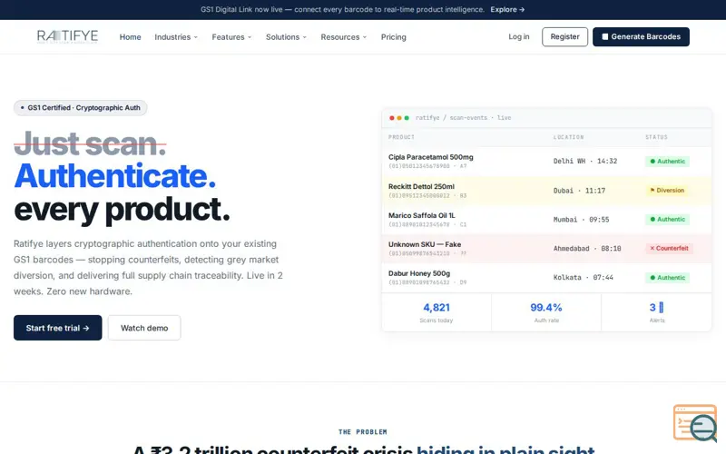The height and width of the screenshot is (454, 726).
Task: Expand the Features dropdown
Action: coord(231,36)
